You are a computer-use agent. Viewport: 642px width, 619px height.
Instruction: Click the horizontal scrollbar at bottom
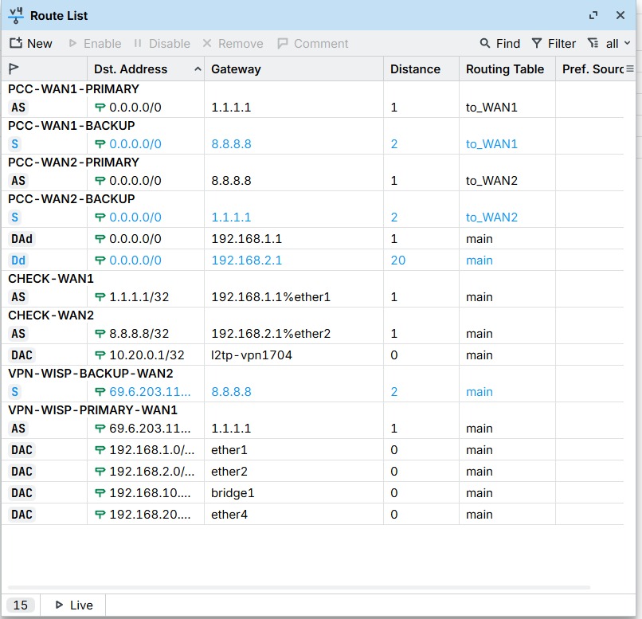(x=299, y=587)
